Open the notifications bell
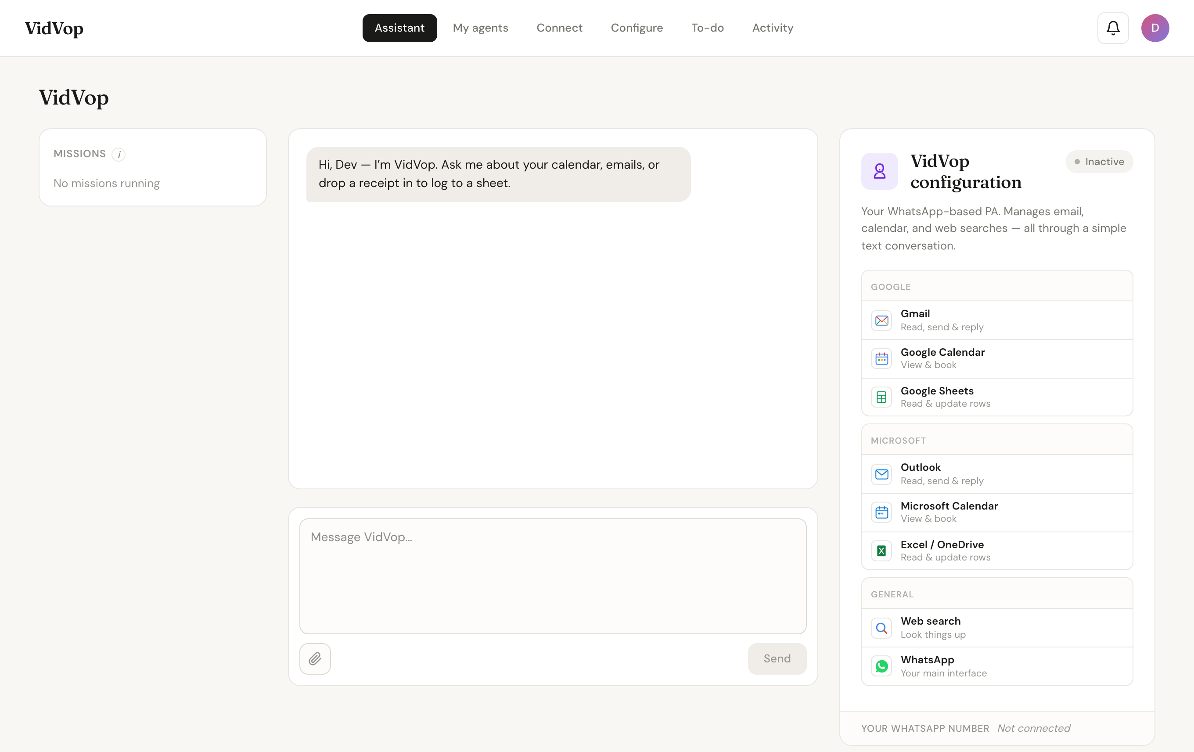 point(1113,28)
